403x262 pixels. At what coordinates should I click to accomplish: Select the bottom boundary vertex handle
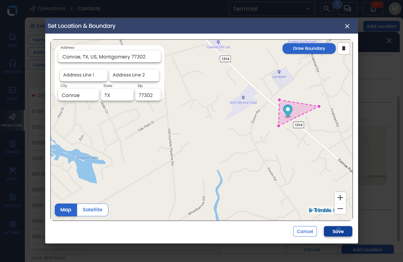pos(279,126)
